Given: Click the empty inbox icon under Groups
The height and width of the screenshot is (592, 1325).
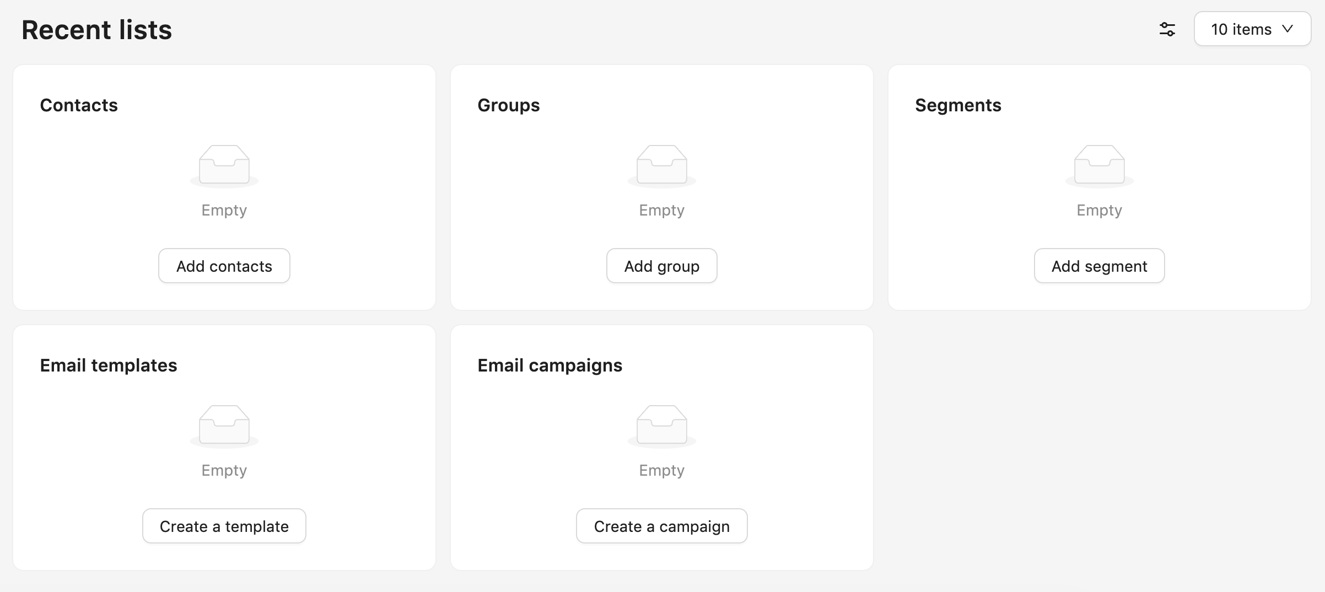Looking at the screenshot, I should (x=661, y=165).
